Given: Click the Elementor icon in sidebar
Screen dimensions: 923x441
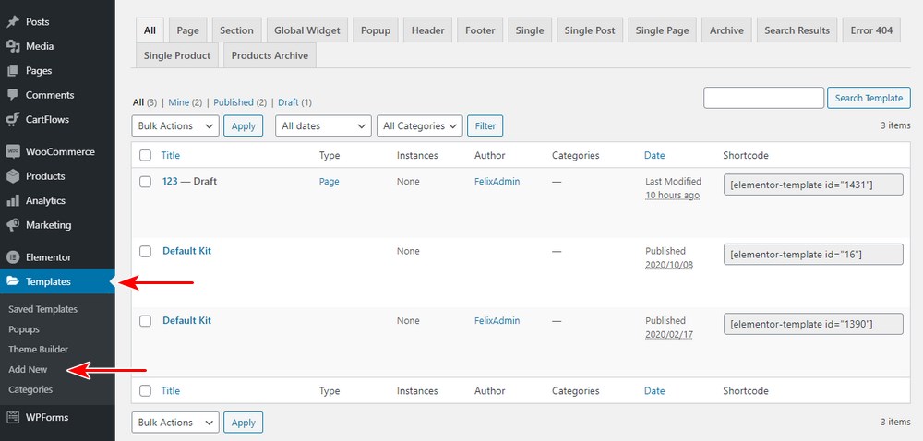Looking at the screenshot, I should pyautogui.click(x=13, y=257).
